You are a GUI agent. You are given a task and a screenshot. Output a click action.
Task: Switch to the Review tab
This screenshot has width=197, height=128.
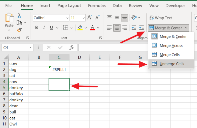click(135, 6)
